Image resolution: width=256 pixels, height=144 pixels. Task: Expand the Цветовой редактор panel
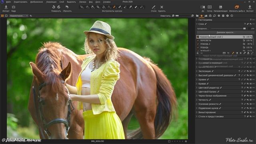pos(197,88)
